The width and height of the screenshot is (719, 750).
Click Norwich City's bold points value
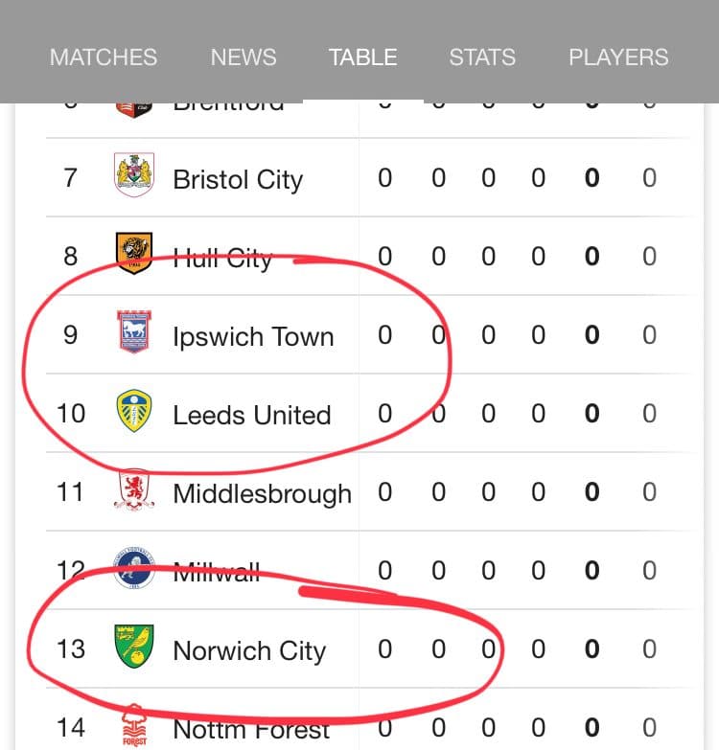pyautogui.click(x=592, y=649)
